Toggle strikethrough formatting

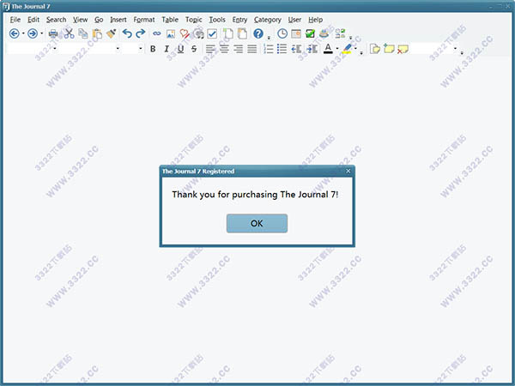(194, 49)
